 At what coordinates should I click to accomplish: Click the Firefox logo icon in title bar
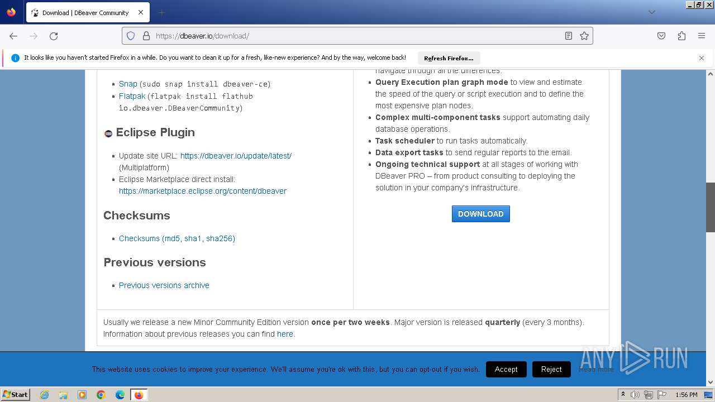tap(11, 12)
